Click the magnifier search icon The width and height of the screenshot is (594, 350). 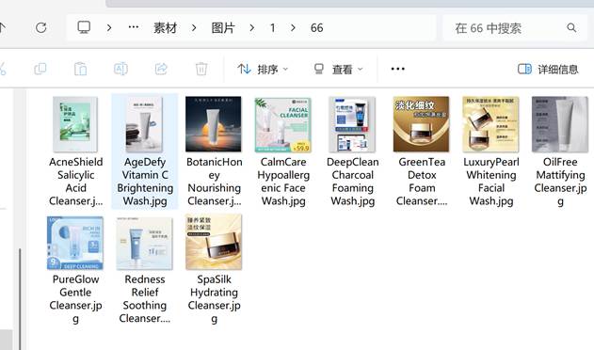pos(571,27)
